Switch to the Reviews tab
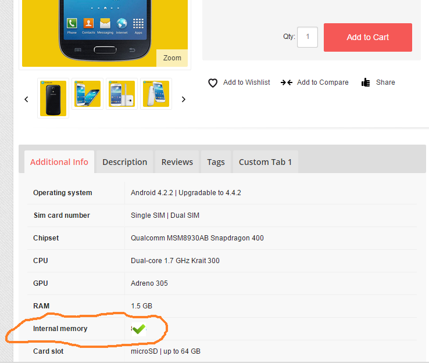429x363 pixels. tap(177, 162)
